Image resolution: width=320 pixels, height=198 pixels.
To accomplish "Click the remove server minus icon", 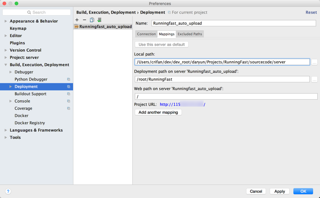I will point(84,20).
